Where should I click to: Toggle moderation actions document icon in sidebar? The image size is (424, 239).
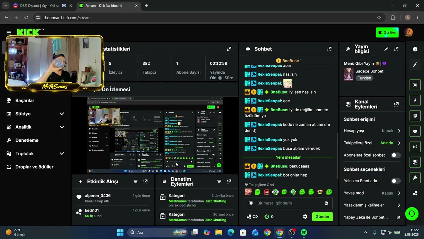coord(415,116)
